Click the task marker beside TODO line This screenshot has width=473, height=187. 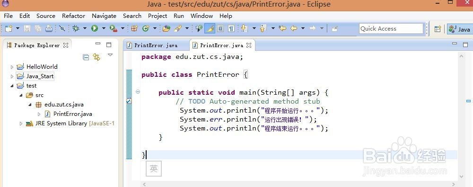pyautogui.click(x=129, y=101)
